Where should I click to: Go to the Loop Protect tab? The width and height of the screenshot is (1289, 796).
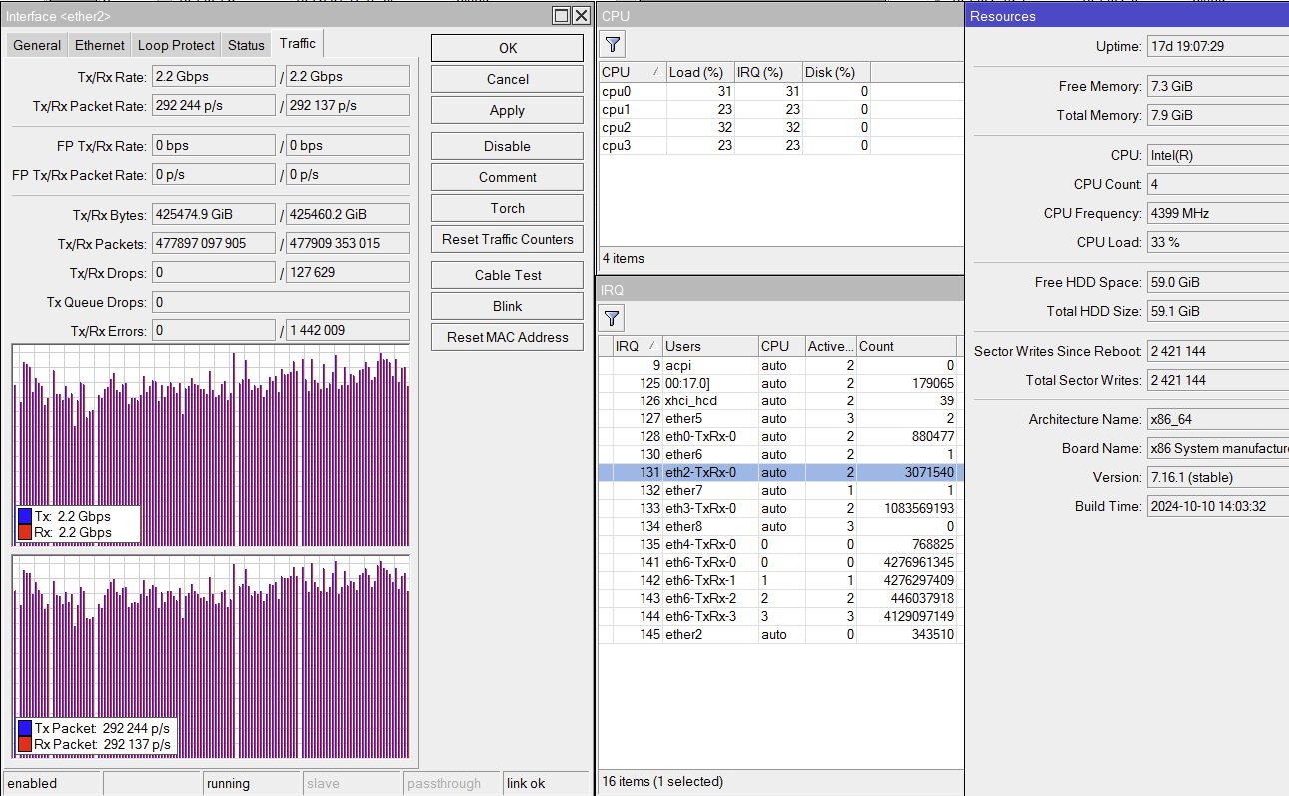pos(176,45)
